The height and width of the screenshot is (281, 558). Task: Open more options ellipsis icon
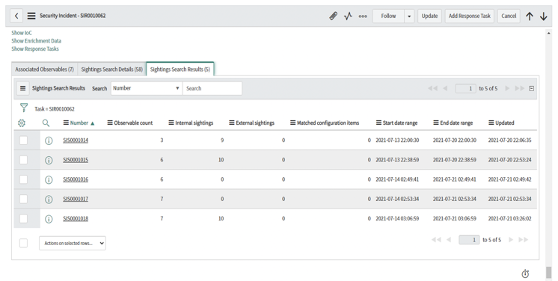point(363,16)
